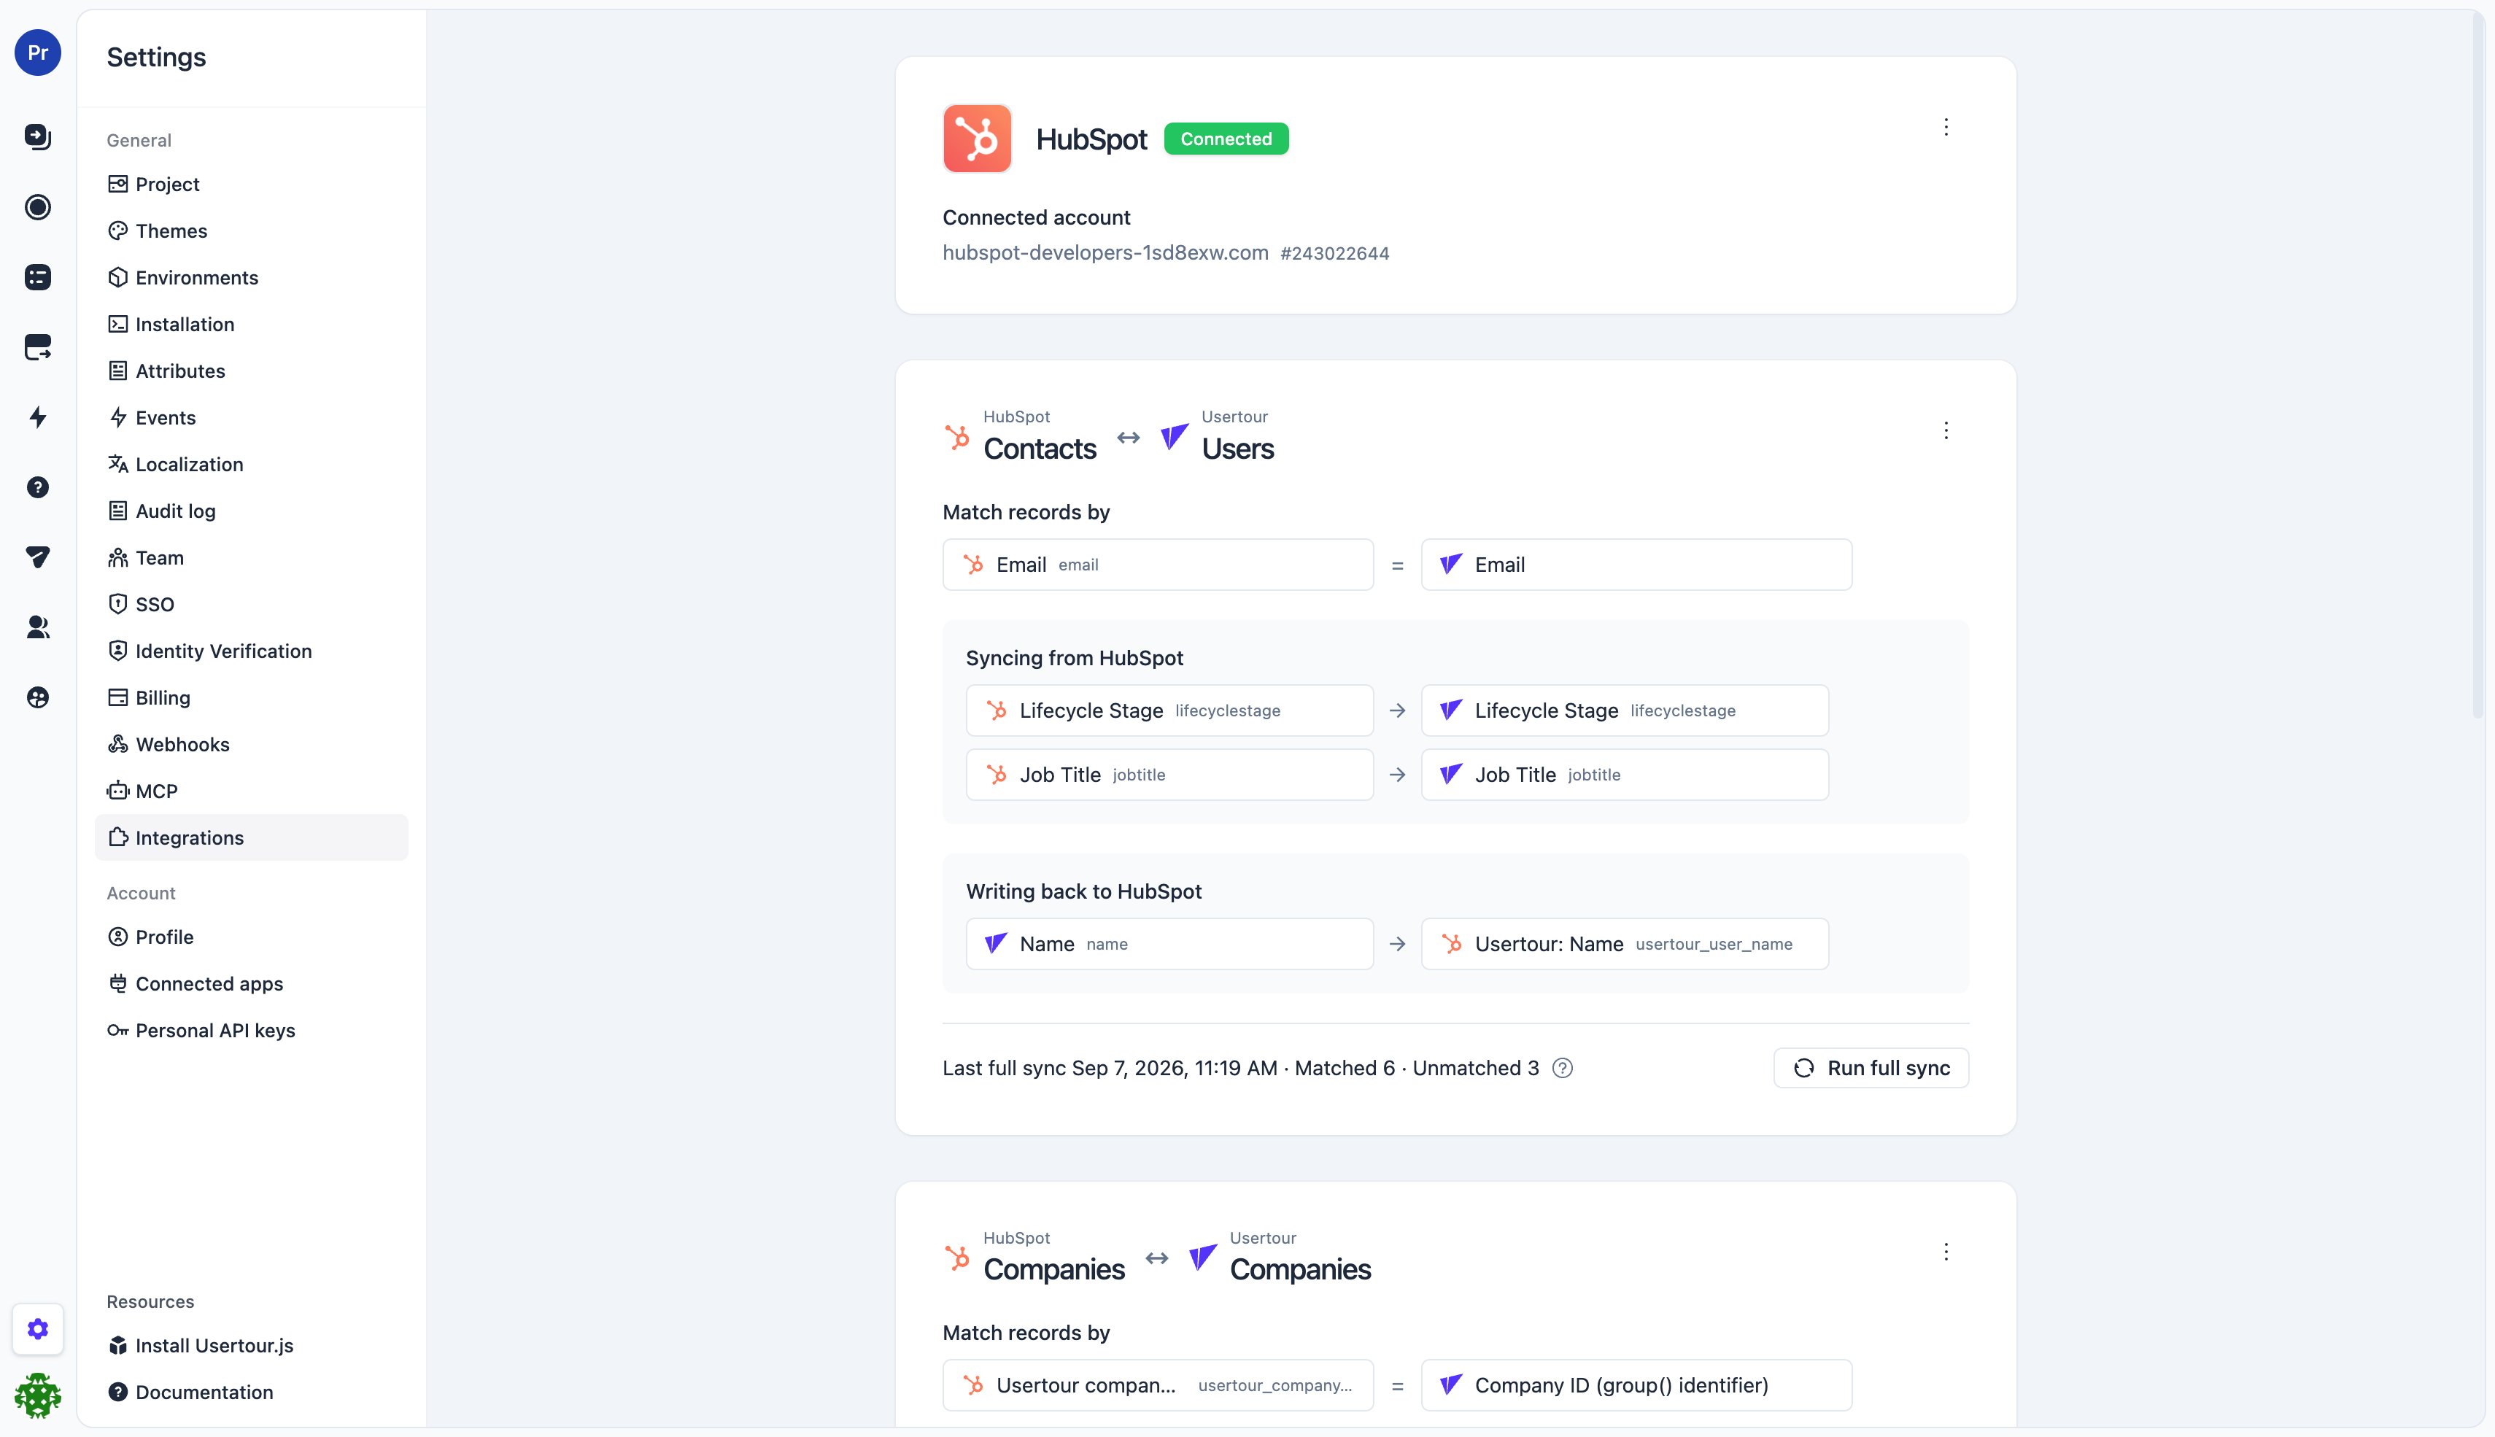2495x1437 pixels.
Task: Open Connected apps page
Action: (x=251, y=983)
